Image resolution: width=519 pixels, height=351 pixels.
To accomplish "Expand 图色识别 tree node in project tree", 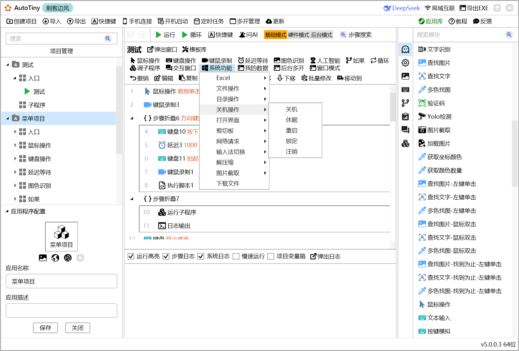I will point(15,186).
